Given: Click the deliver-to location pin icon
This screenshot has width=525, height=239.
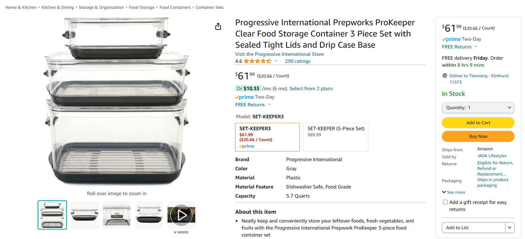Looking at the screenshot, I should [x=445, y=76].
